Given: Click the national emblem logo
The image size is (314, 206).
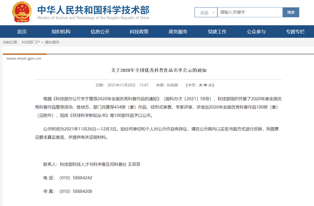Looking at the screenshot, I should 22,12.
